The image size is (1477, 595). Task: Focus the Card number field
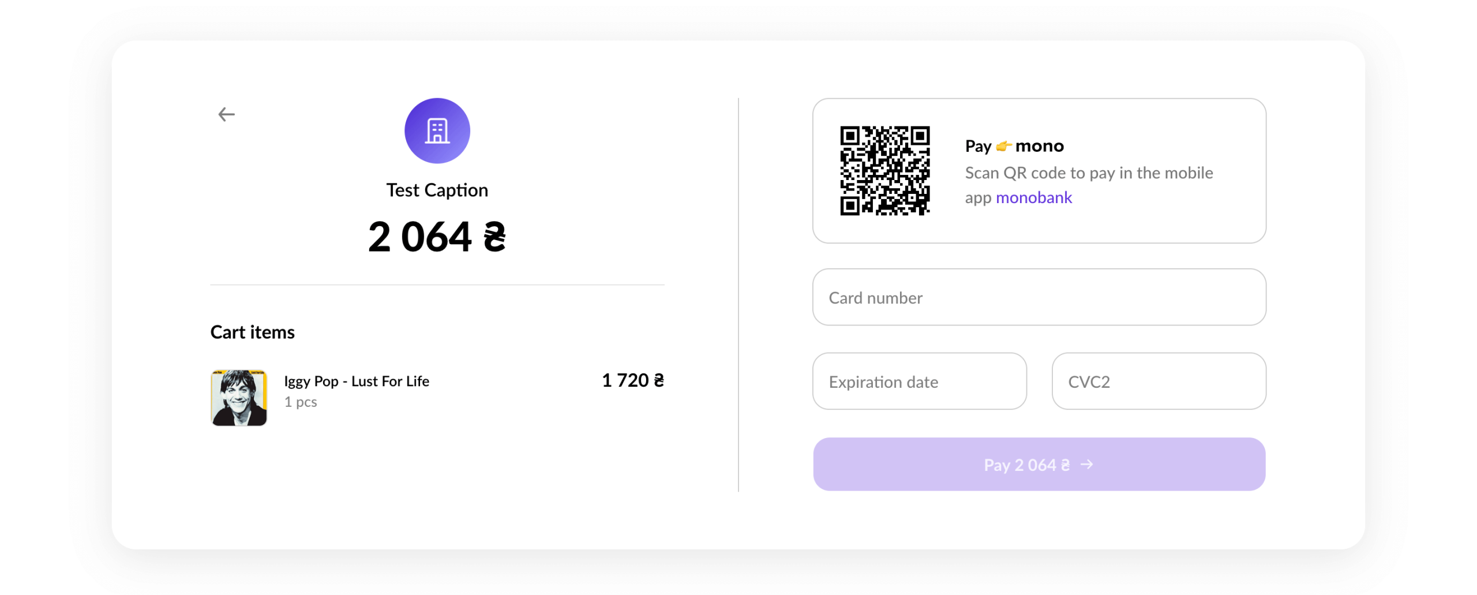pos(1039,297)
